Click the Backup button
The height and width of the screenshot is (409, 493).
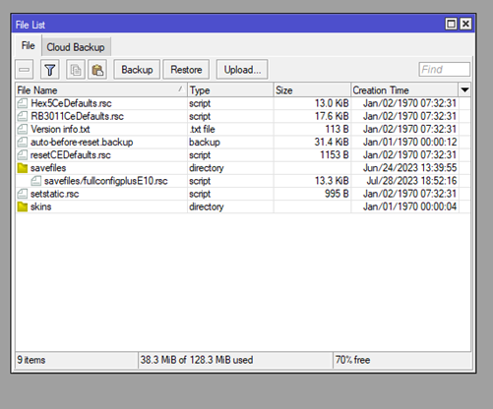point(137,70)
